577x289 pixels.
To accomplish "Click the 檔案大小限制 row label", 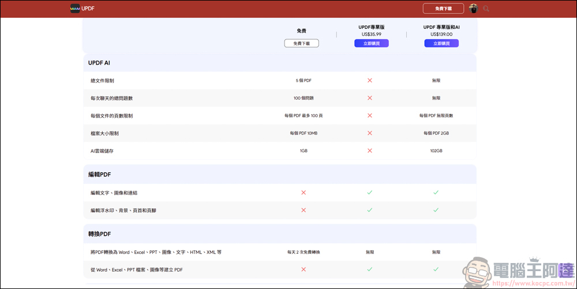I will point(104,133).
